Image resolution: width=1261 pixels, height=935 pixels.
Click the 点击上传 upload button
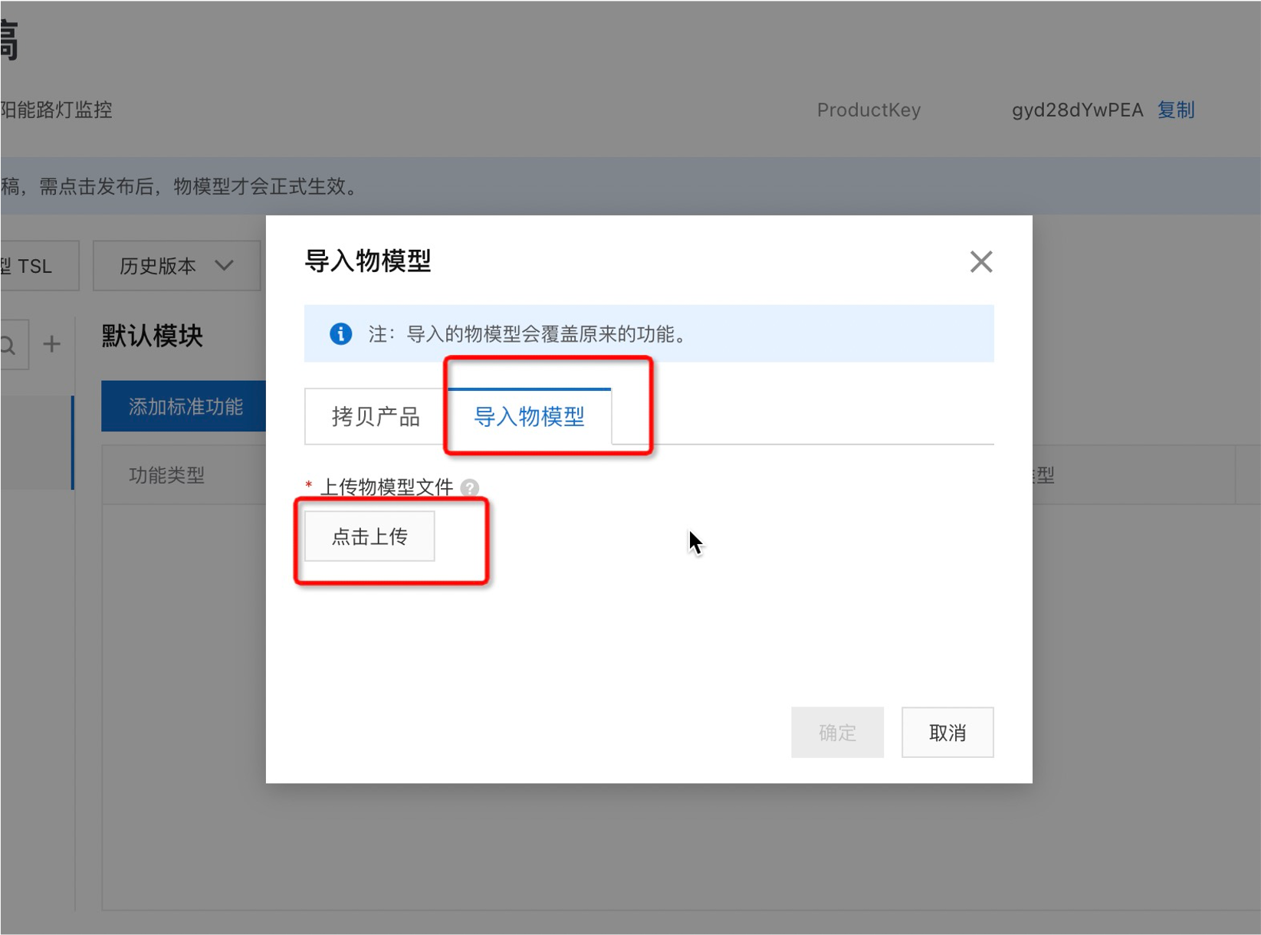[369, 536]
